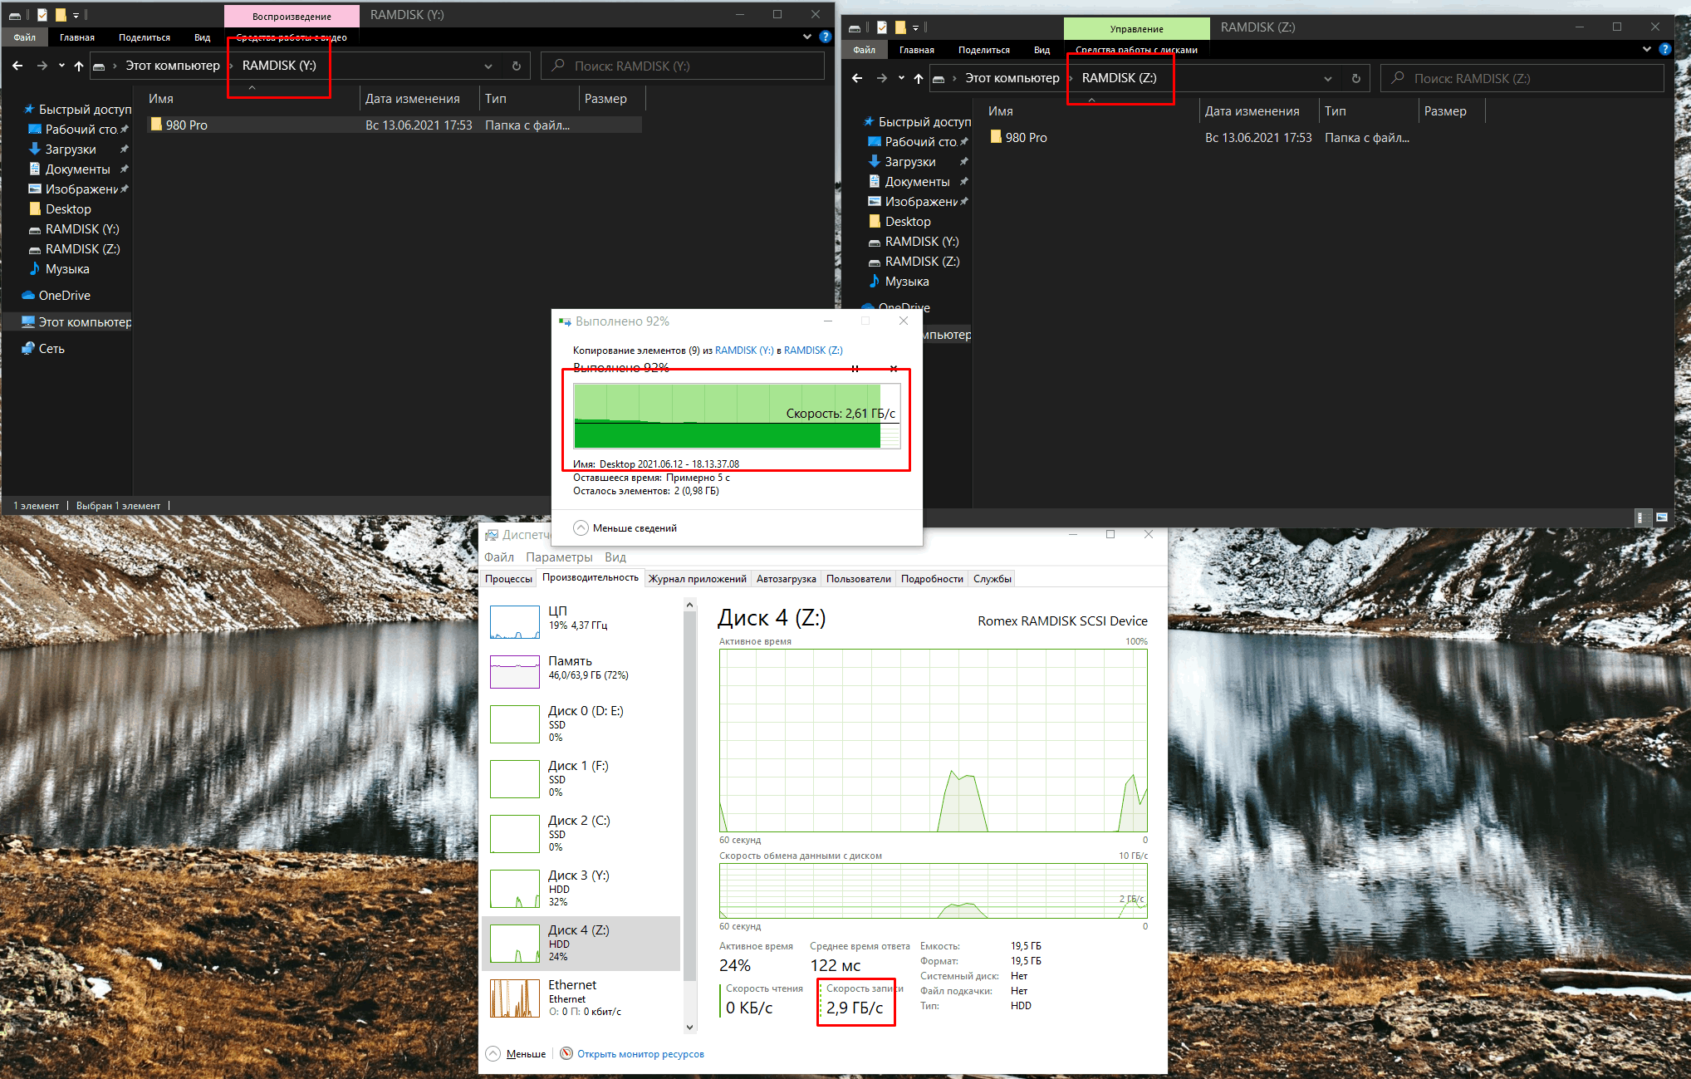Click forward arrow in RAMDISK (Y:) window

click(42, 66)
